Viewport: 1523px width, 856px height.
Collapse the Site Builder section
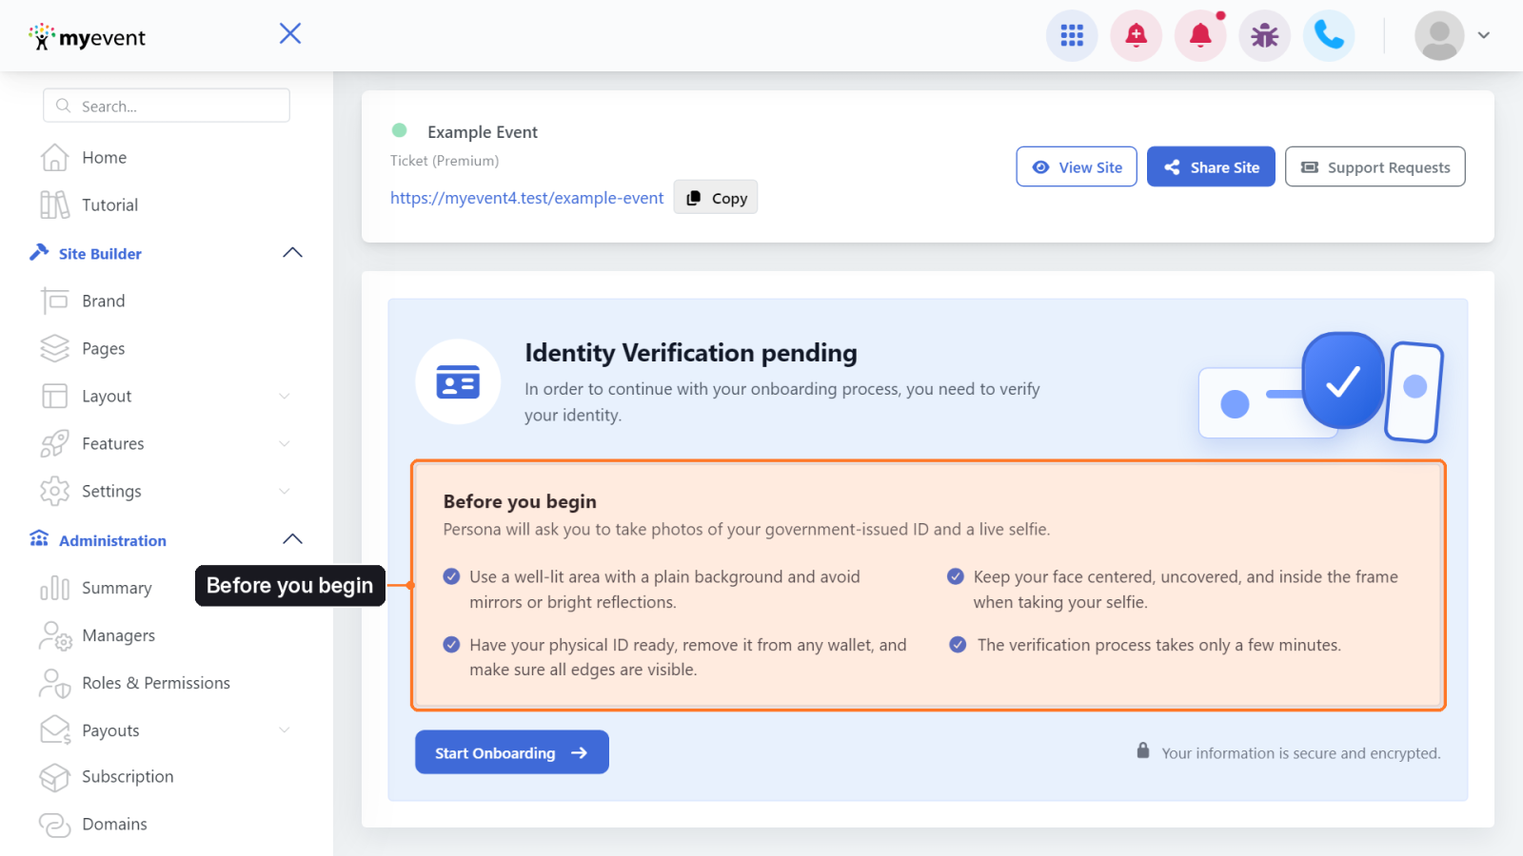(x=292, y=253)
